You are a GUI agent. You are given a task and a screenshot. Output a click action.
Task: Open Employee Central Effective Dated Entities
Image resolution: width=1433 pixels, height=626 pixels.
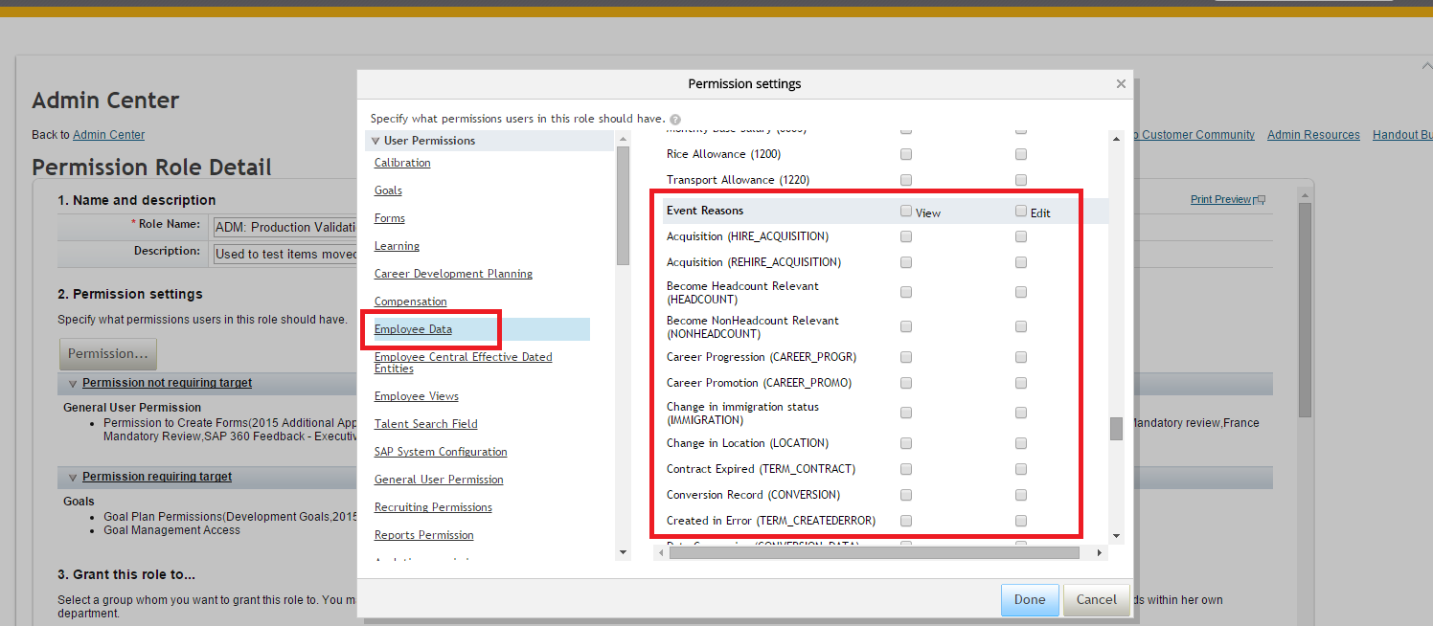click(464, 363)
